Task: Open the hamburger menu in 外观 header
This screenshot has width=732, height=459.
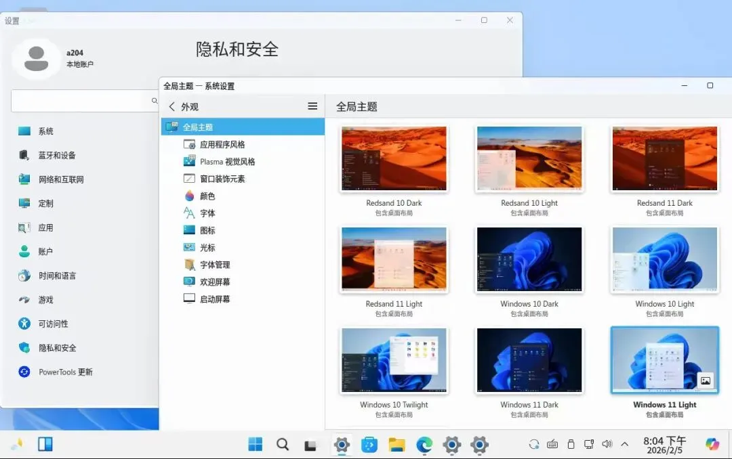Action: (x=312, y=106)
